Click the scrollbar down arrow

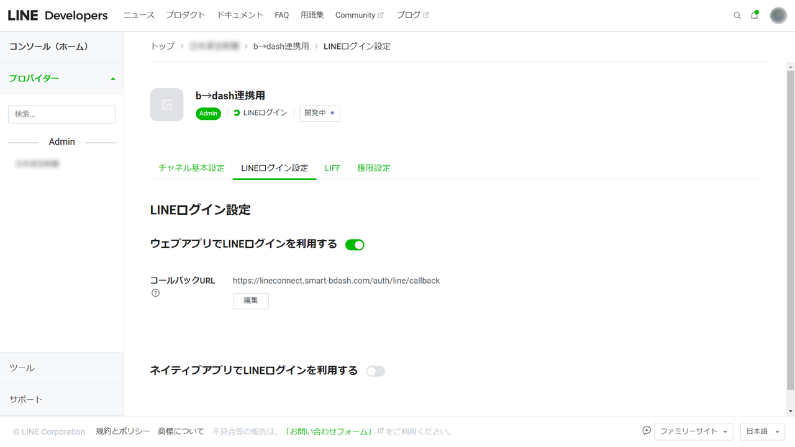point(790,411)
